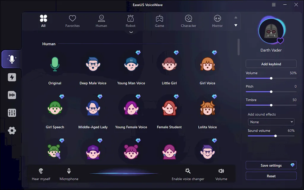Click the Save settings button
This screenshot has height=190, width=304.
click(x=271, y=165)
